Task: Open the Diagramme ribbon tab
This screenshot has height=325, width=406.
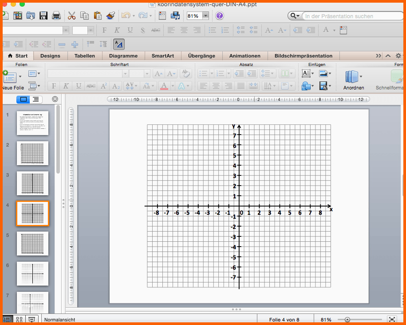Action: (123, 56)
